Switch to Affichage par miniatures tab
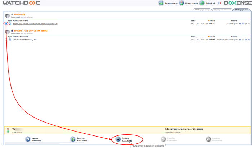 click(222, 10)
